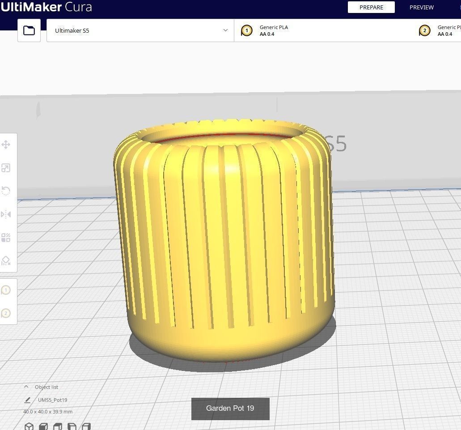The height and width of the screenshot is (430, 461).
Task: Click the extruder 1 spool icon in header
Action: 247,30
